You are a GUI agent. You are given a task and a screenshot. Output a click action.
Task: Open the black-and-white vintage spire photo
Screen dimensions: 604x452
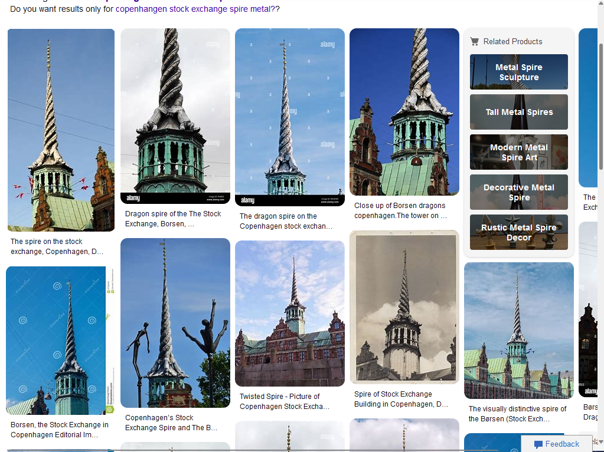(404, 307)
